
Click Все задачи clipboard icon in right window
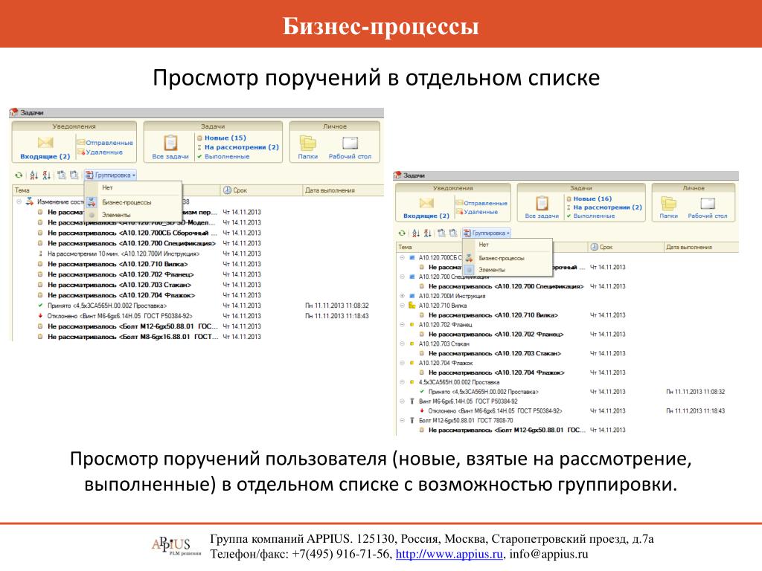[542, 203]
